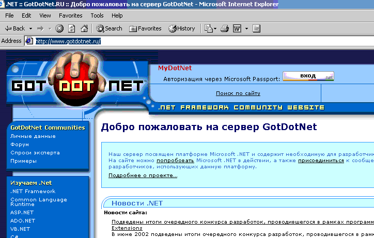This screenshot has width=374, height=238.
Task: Click the Mail toolbar icon
Action: pyautogui.click(x=207, y=28)
